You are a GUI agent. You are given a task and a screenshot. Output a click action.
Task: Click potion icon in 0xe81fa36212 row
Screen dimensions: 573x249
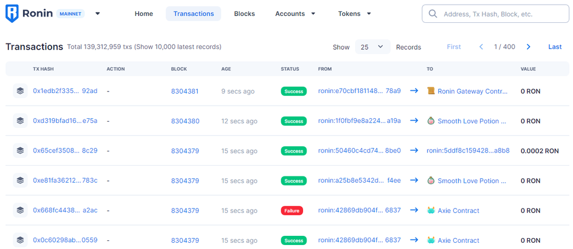point(431,180)
